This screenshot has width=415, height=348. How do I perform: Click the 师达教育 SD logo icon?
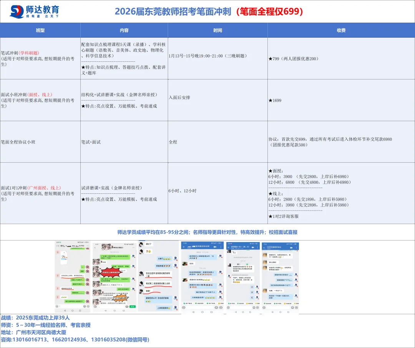tap(17, 12)
